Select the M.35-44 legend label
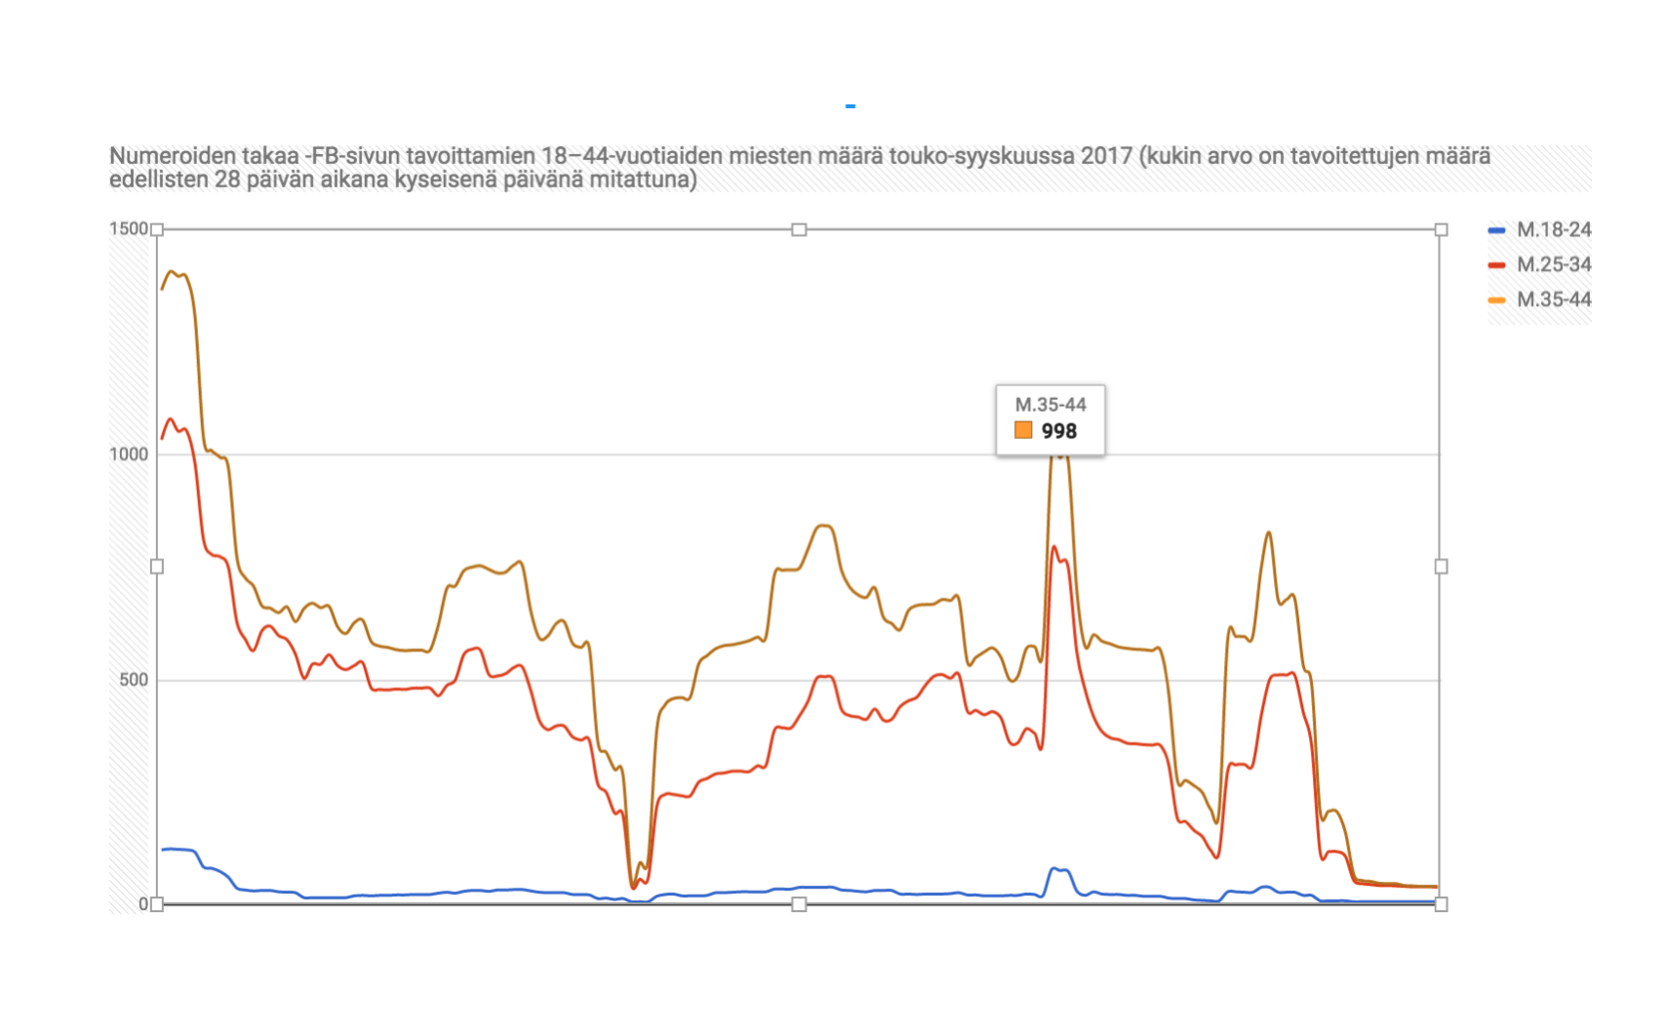This screenshot has width=1664, height=1036. coord(1554,299)
